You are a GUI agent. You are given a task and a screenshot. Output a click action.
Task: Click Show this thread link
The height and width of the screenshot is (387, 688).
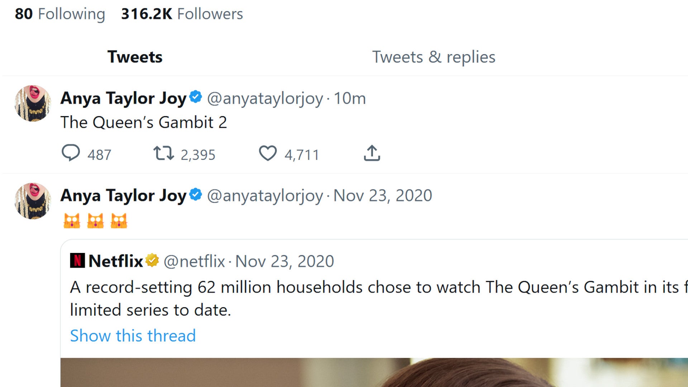coord(133,336)
